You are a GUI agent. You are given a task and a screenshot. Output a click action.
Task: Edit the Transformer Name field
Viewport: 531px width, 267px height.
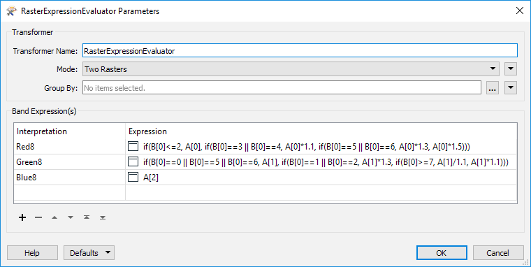(300, 50)
